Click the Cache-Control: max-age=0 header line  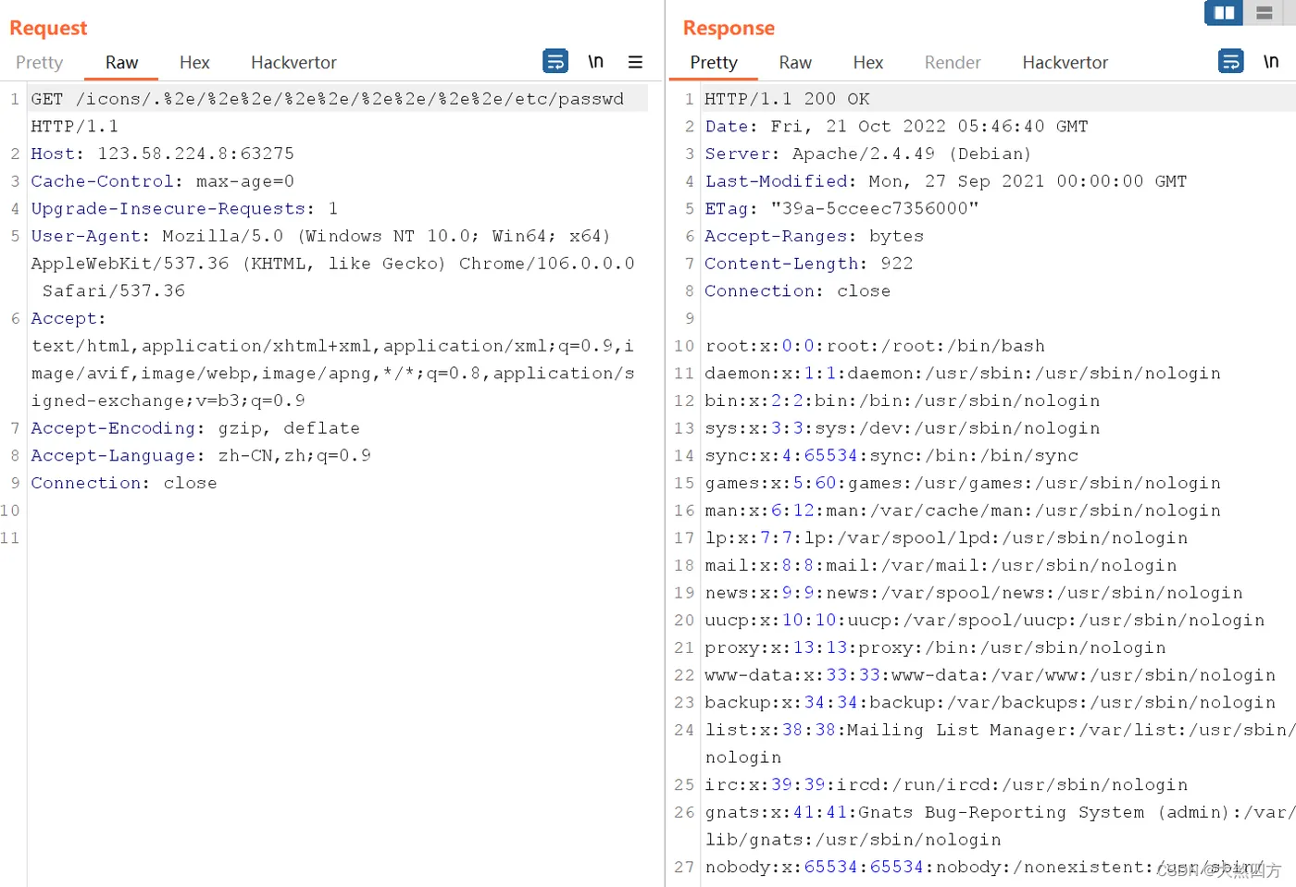(163, 181)
